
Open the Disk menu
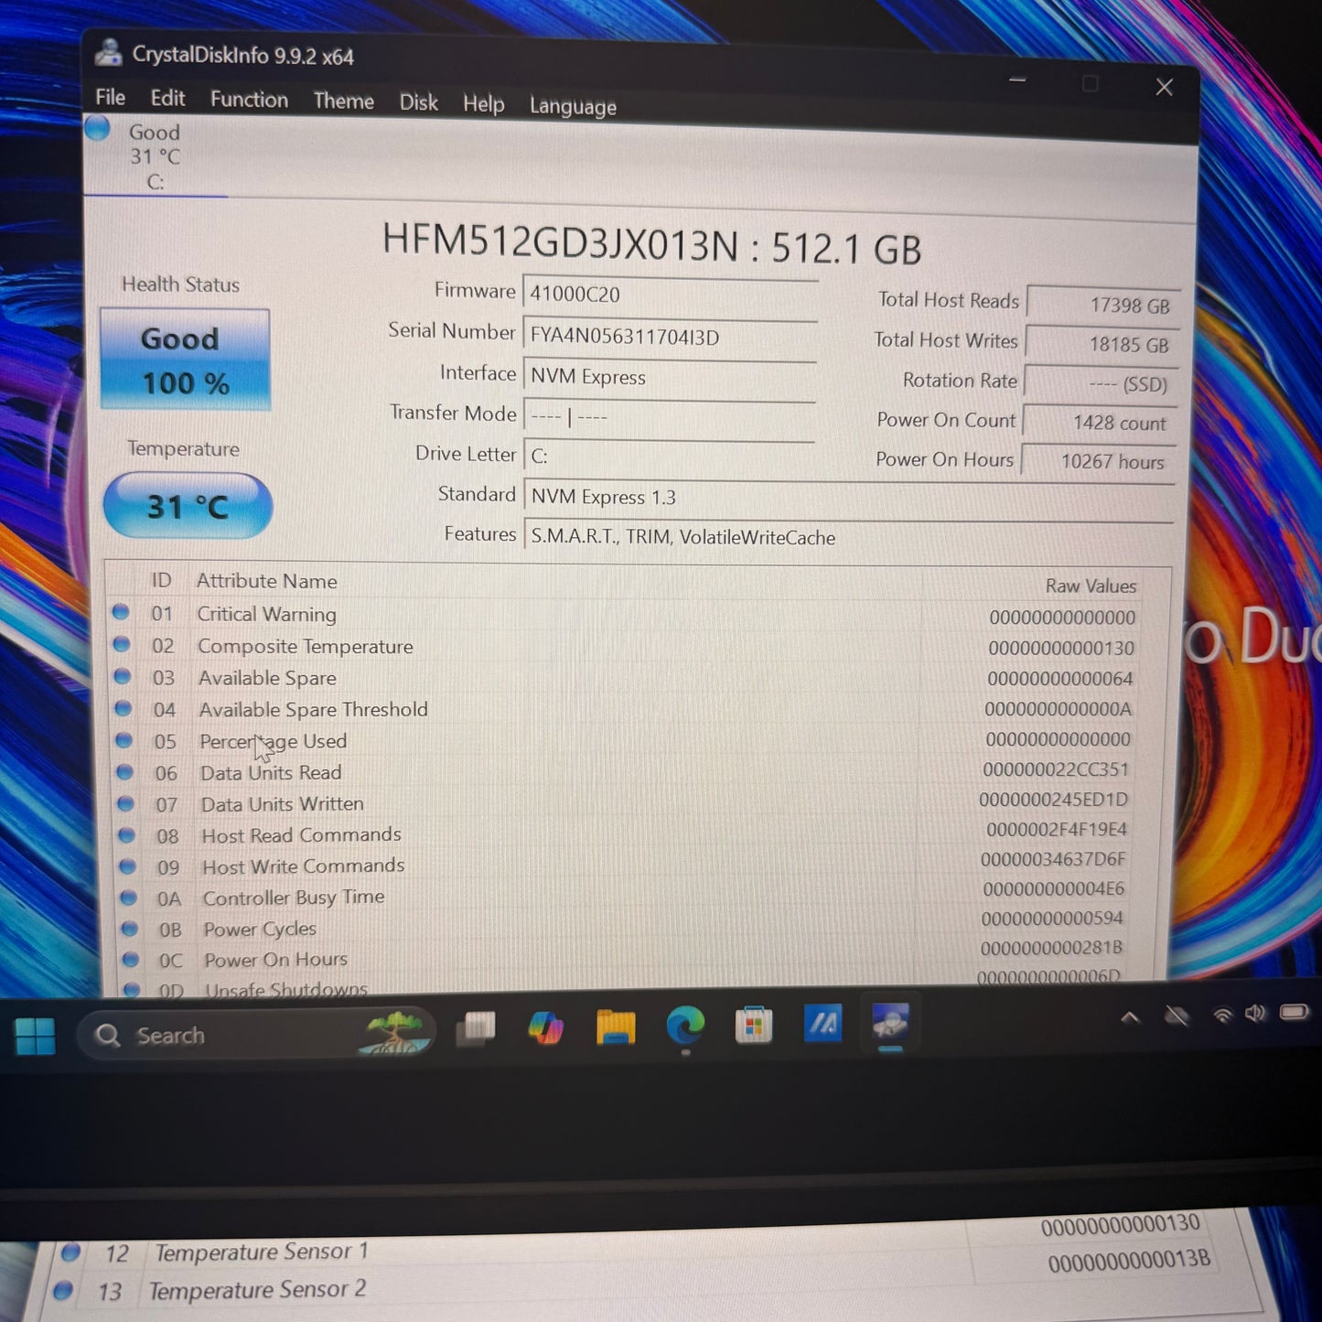tap(418, 102)
